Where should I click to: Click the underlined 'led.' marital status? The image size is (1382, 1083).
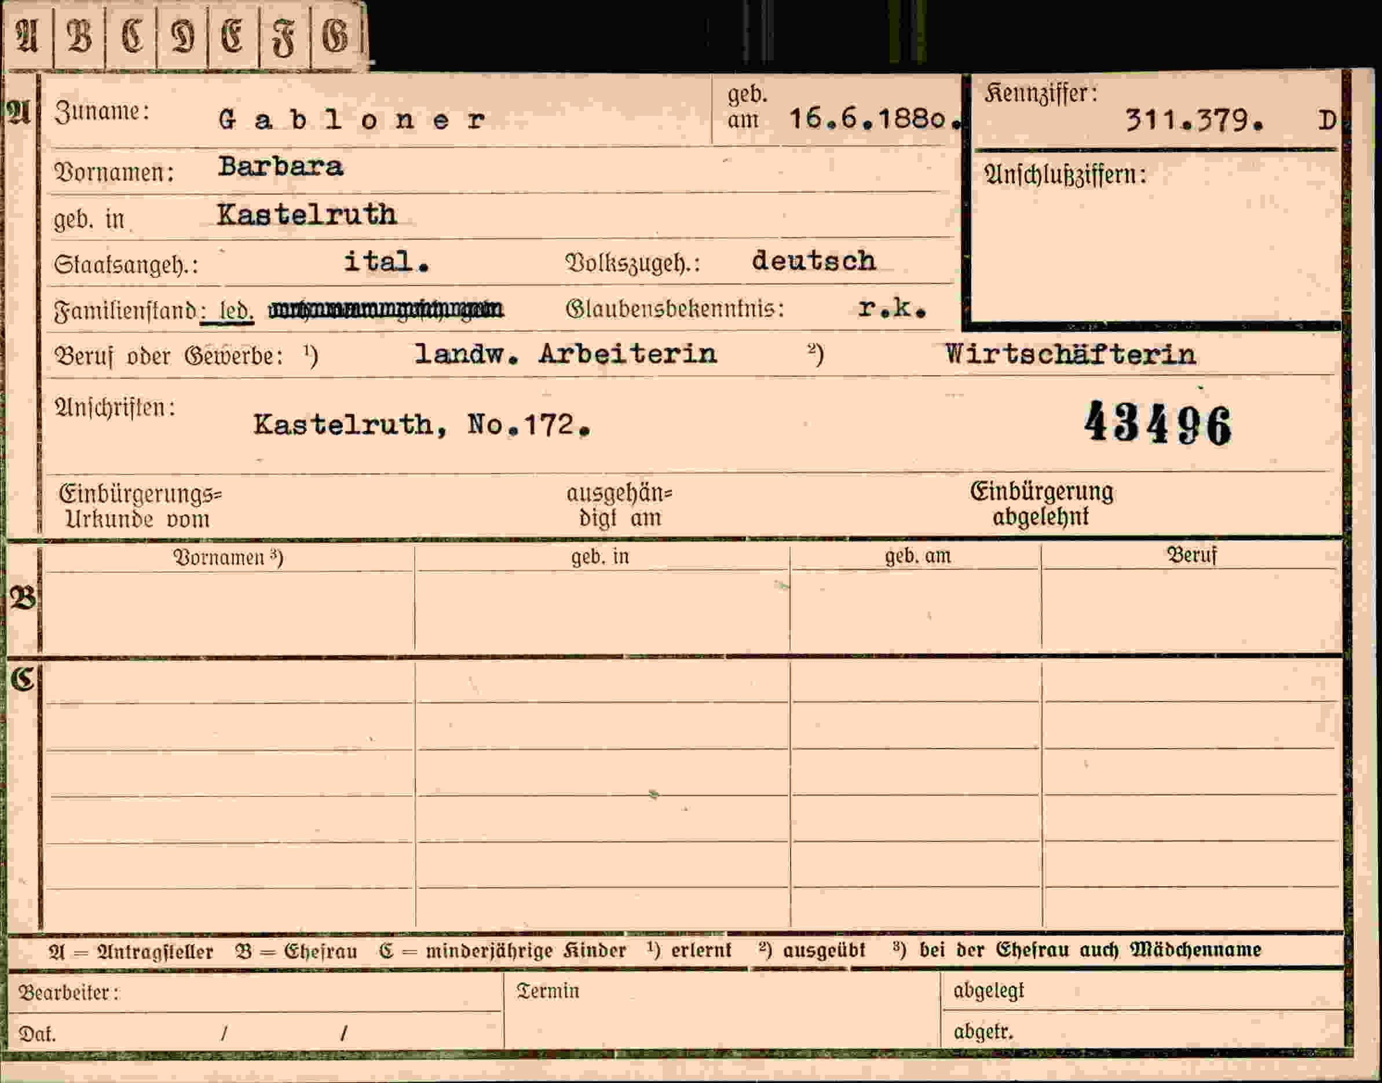[x=236, y=312]
